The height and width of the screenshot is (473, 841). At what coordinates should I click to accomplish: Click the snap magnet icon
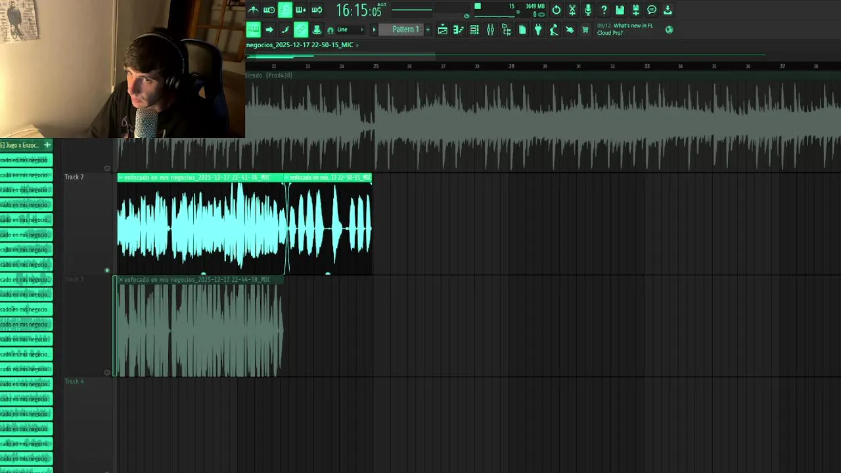click(x=330, y=30)
